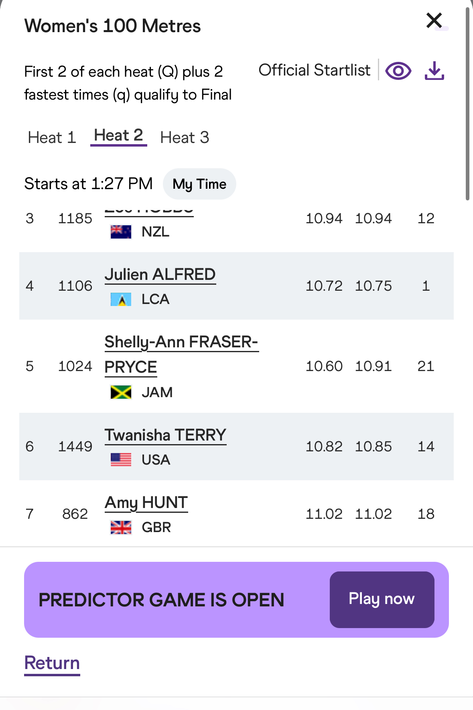Click the Return link
Image resolution: width=473 pixels, height=710 pixels.
click(x=52, y=663)
